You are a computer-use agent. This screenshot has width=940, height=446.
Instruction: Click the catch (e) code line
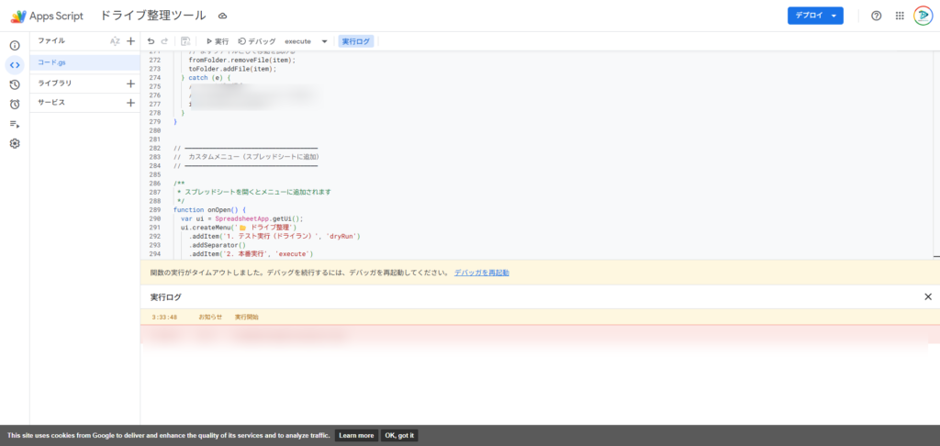(x=206, y=78)
